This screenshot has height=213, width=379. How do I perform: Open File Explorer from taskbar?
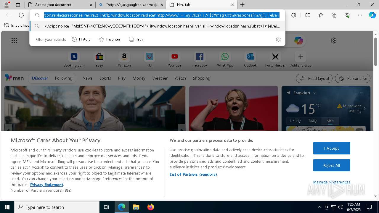136,207
